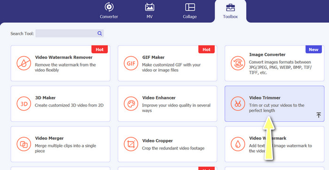Click the 3D Maker icon

click(x=23, y=103)
